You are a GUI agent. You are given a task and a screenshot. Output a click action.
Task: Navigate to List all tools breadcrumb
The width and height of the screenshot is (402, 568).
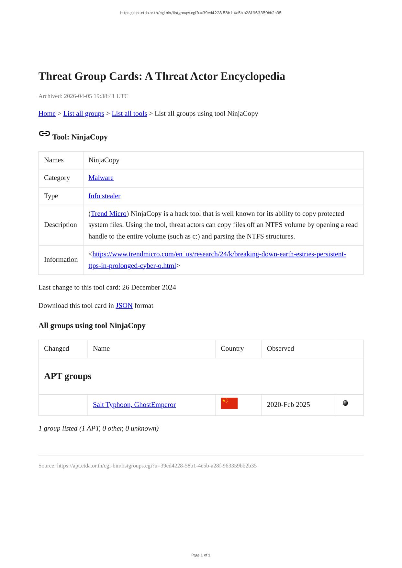[129, 114]
